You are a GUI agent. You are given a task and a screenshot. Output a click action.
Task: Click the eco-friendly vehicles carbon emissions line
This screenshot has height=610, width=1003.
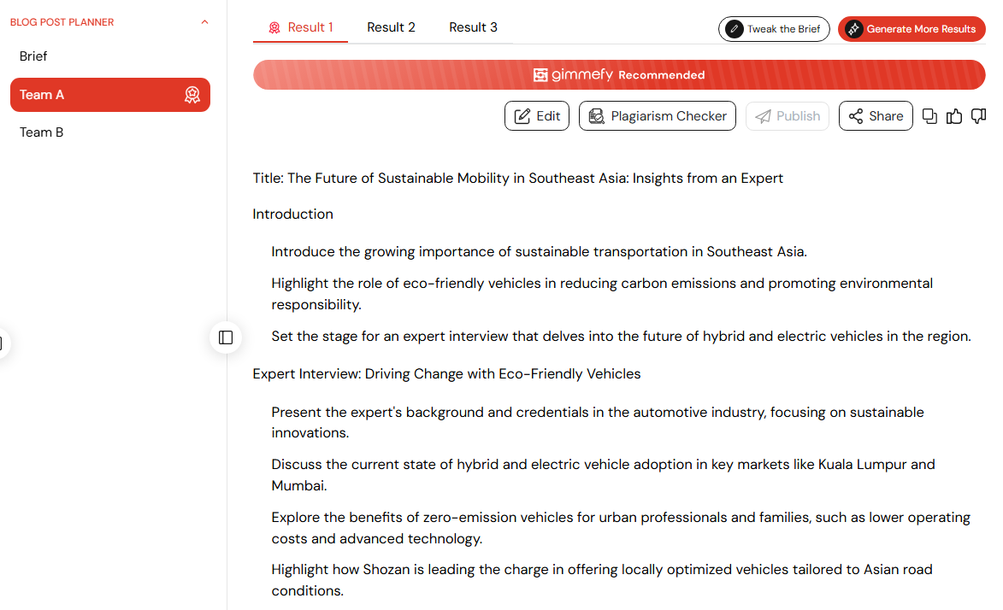coord(602,294)
